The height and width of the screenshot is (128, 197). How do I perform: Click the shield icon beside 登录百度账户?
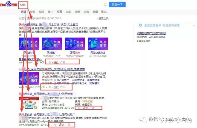coord(140,25)
